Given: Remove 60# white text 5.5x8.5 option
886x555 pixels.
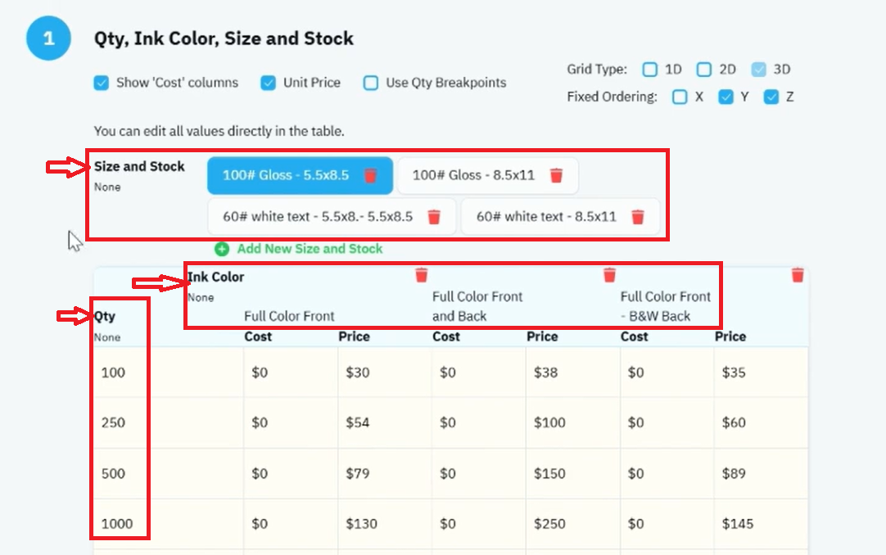Looking at the screenshot, I should 434,217.
